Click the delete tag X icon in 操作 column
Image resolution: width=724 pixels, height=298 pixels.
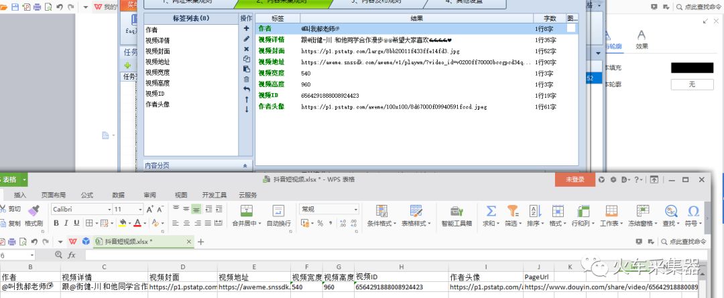(247, 49)
